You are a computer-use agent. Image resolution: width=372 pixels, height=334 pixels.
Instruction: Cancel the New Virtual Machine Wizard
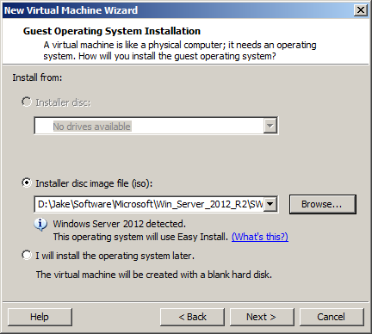point(332,317)
